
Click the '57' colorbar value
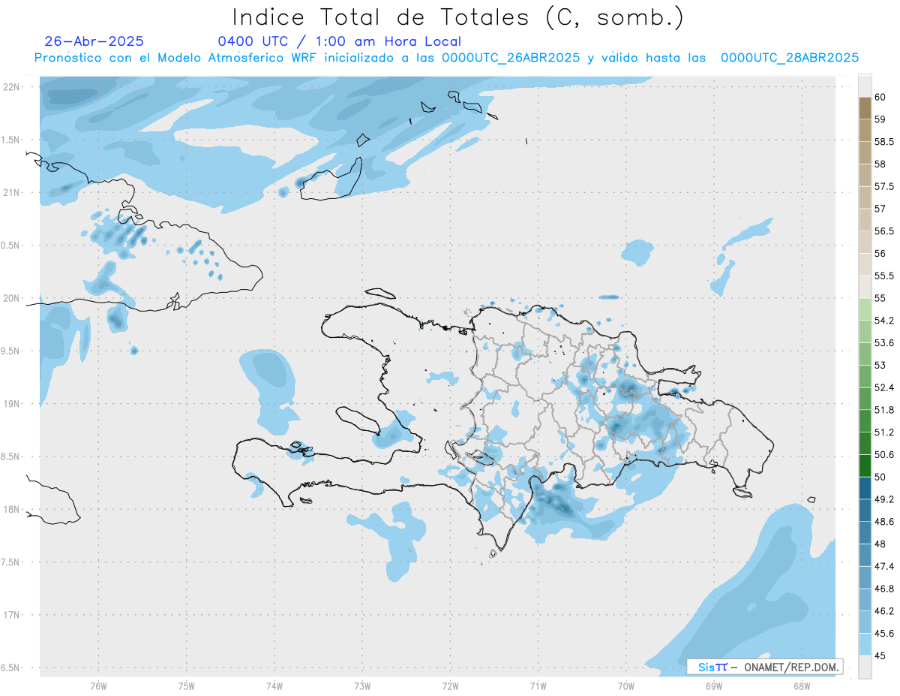[x=880, y=209]
